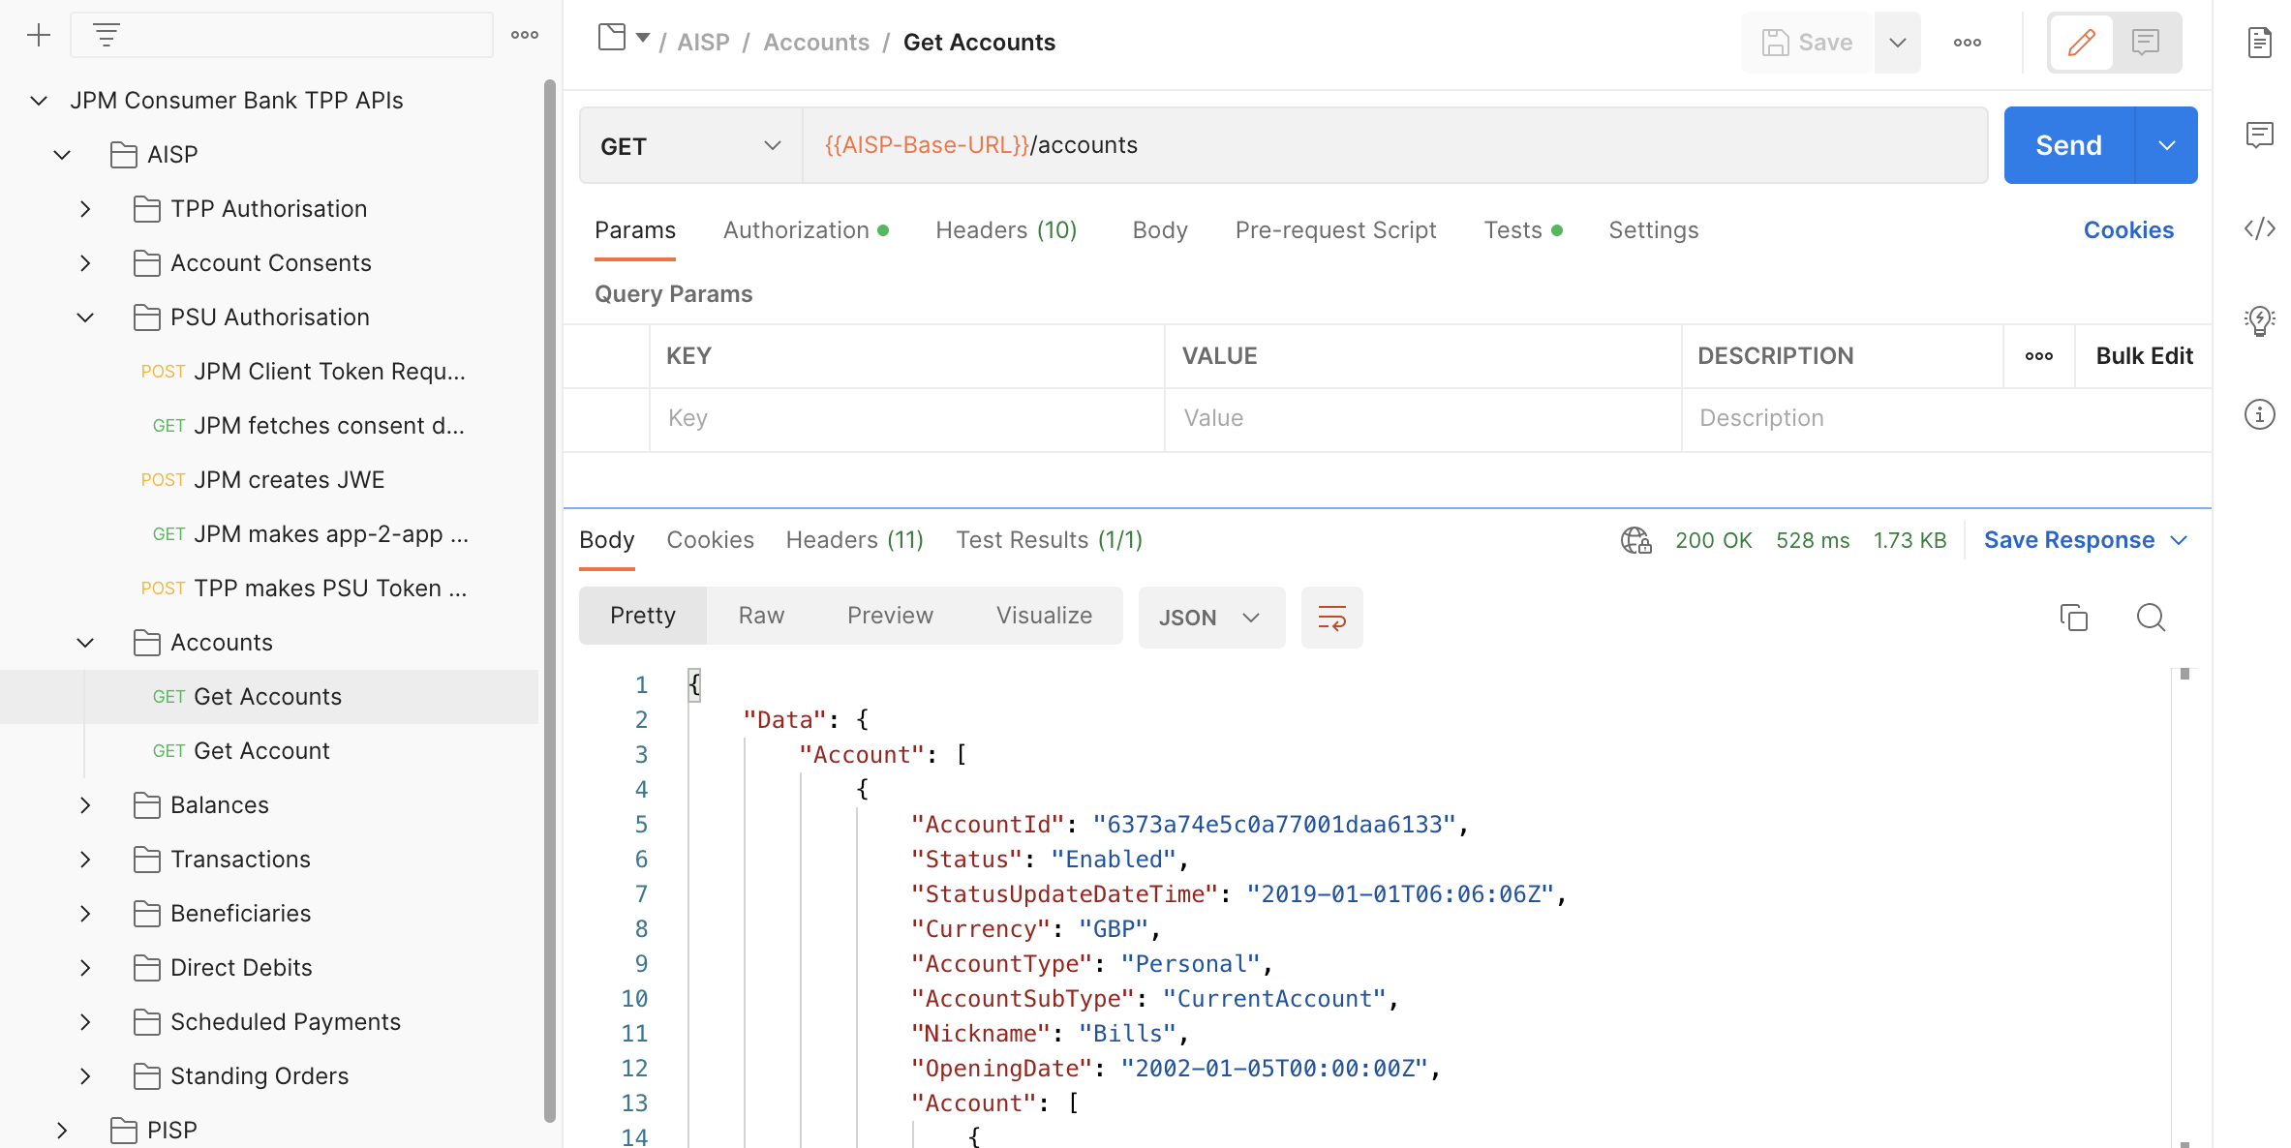
Task: Toggle line wrap icon in response
Action: [1332, 618]
